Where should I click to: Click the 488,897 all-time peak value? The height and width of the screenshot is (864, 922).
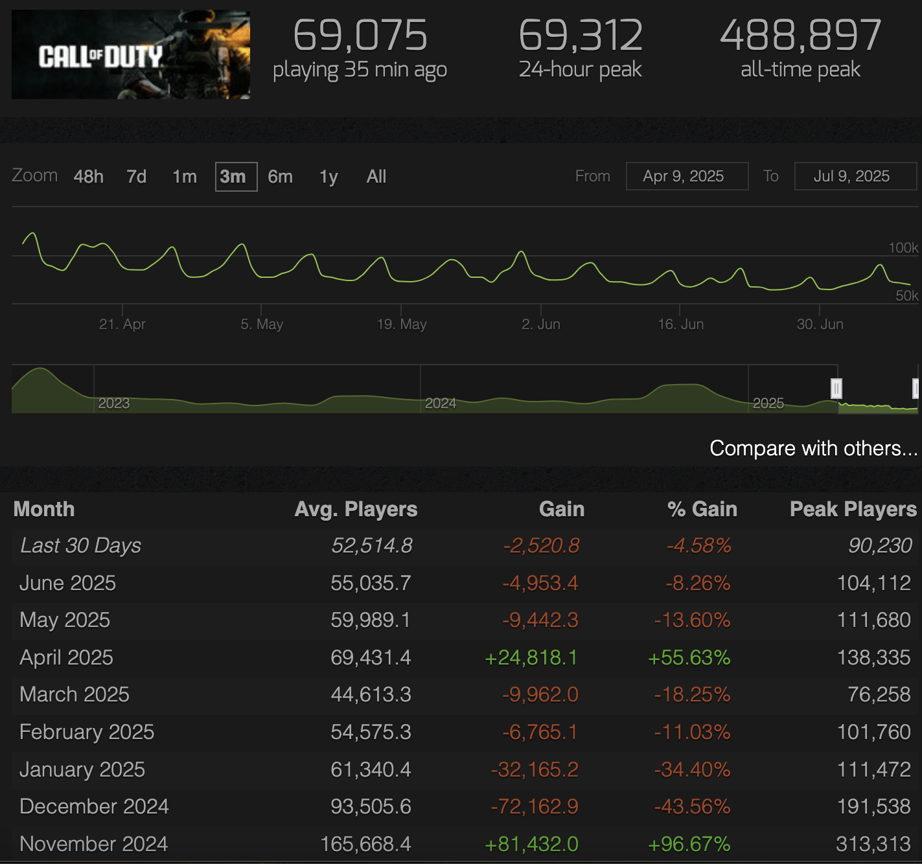pyautogui.click(x=801, y=35)
